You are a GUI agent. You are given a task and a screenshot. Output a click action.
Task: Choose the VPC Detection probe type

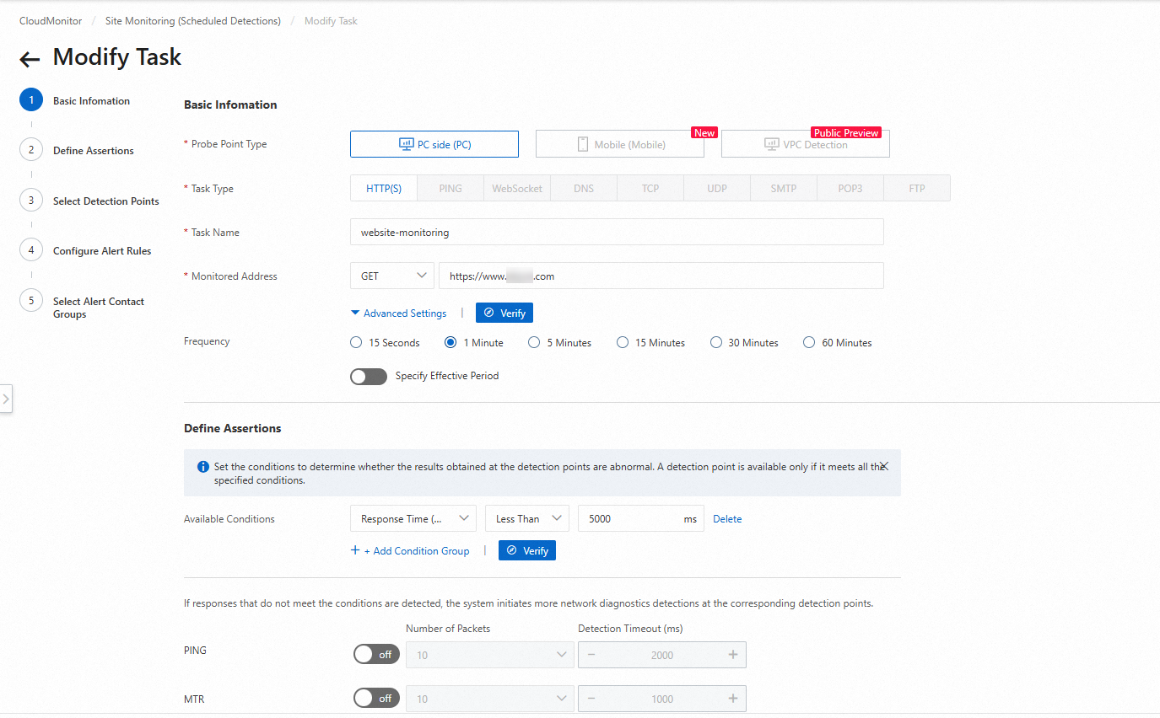(805, 143)
